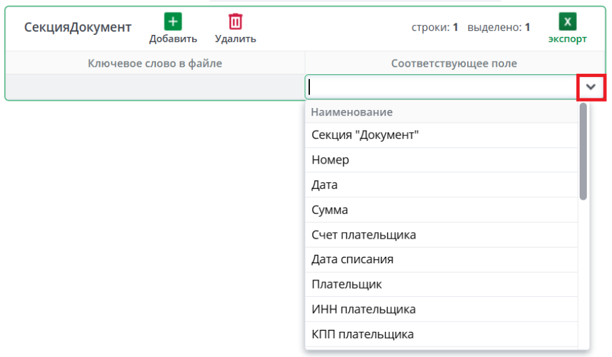Viewport: 612px width, 357px height.
Task: Click the 'Удалить' button label
Action: pyautogui.click(x=235, y=39)
